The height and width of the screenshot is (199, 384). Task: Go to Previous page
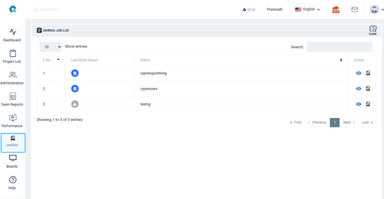coord(317,122)
